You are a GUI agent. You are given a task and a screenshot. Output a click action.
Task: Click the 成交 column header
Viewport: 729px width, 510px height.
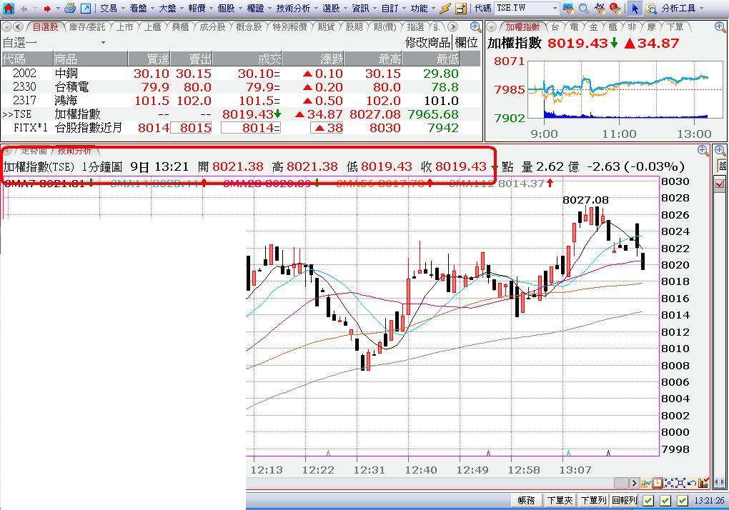248,59
